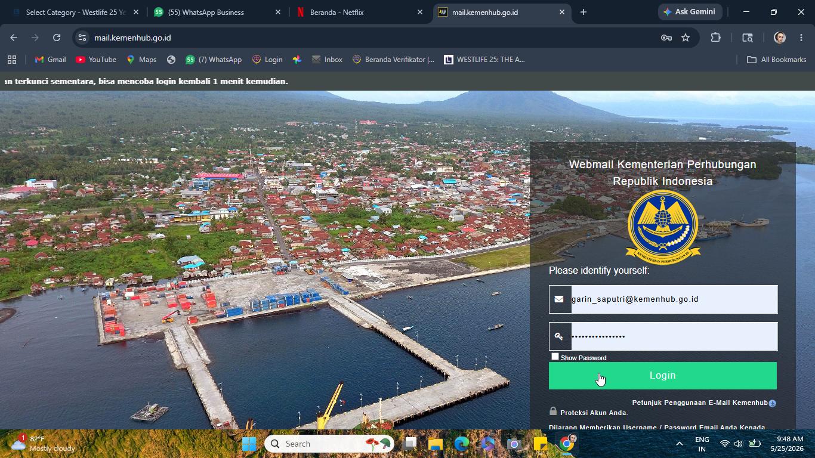815x458 pixels.
Task: Open the Chrome Extensions puzzle icon
Action: point(715,38)
